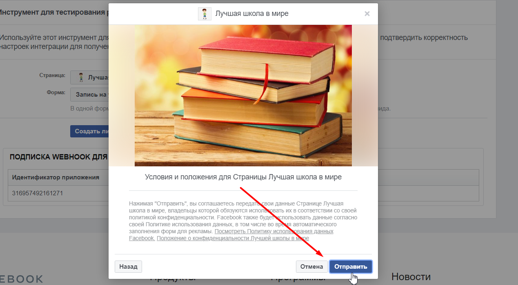Click the stacked books cover image
This screenshot has height=285, width=518.
pos(243,95)
